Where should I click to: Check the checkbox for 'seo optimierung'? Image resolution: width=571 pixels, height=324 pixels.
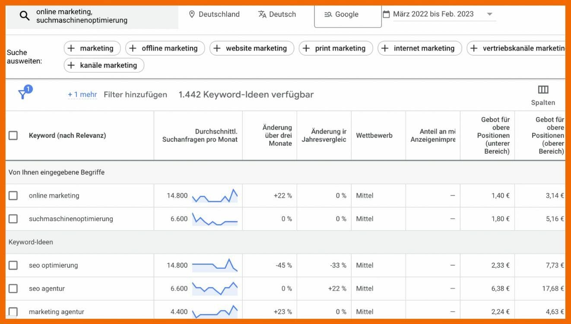pos(13,265)
